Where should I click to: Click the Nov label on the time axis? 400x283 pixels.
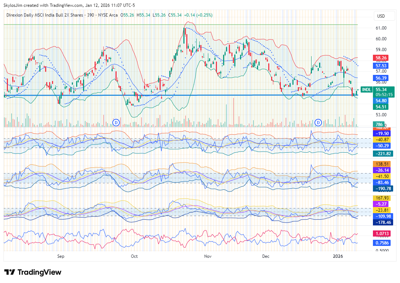tap(208, 256)
